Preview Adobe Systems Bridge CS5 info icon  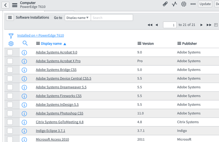[x=24, y=70]
